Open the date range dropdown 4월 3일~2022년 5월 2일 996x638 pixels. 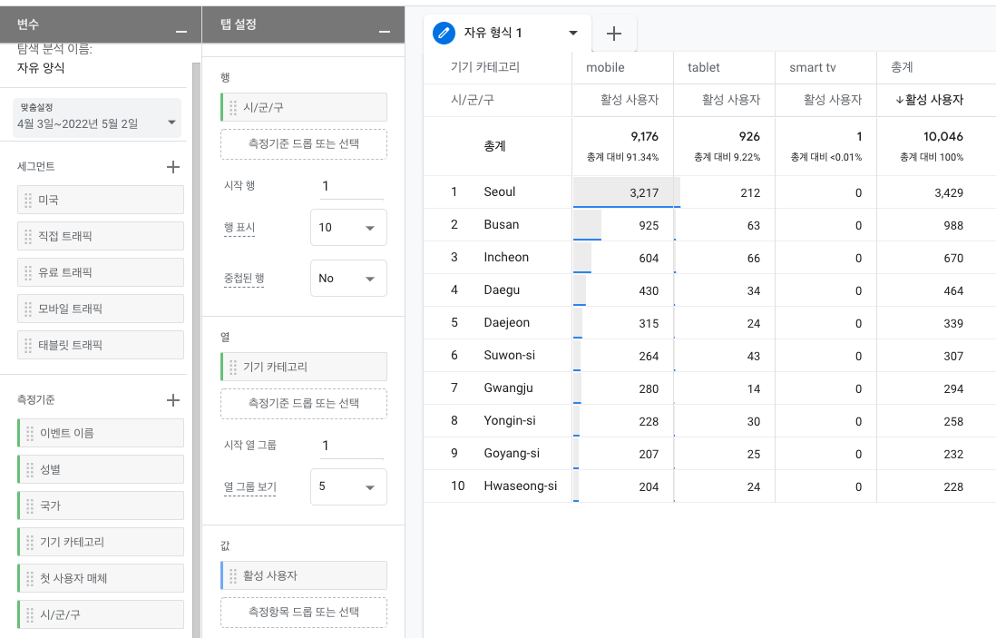97,118
